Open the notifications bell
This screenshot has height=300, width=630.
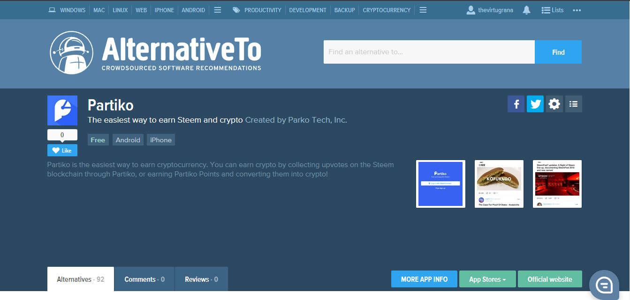(526, 10)
